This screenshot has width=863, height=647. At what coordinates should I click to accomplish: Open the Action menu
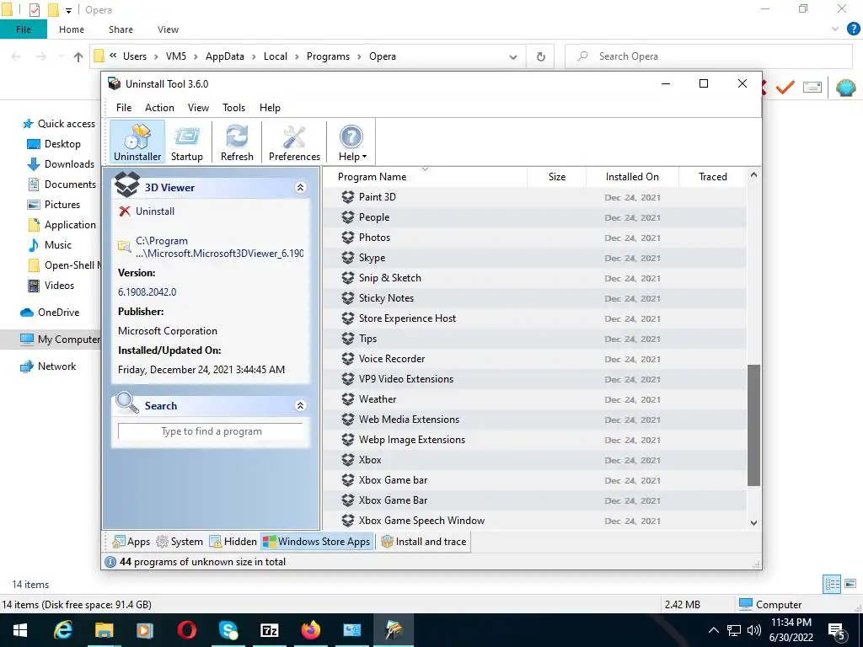[x=159, y=108]
